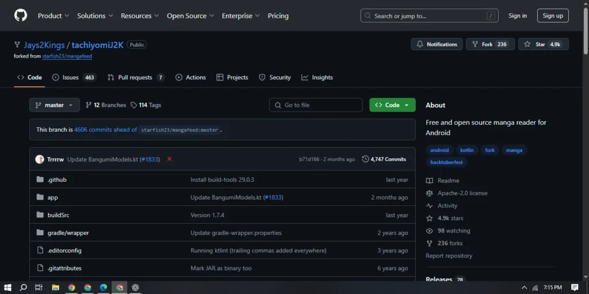589x294 pixels.
Task: Expand the Open Source menu
Action: [x=190, y=16]
